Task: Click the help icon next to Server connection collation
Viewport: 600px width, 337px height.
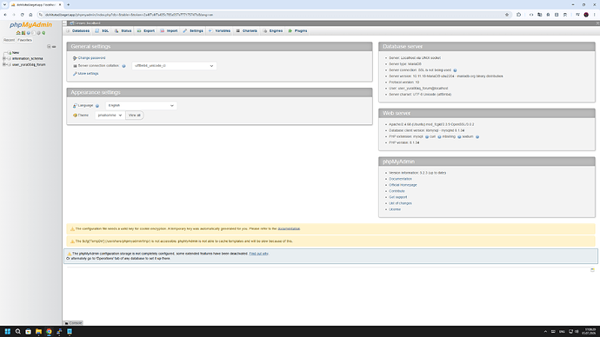Action: point(123,66)
